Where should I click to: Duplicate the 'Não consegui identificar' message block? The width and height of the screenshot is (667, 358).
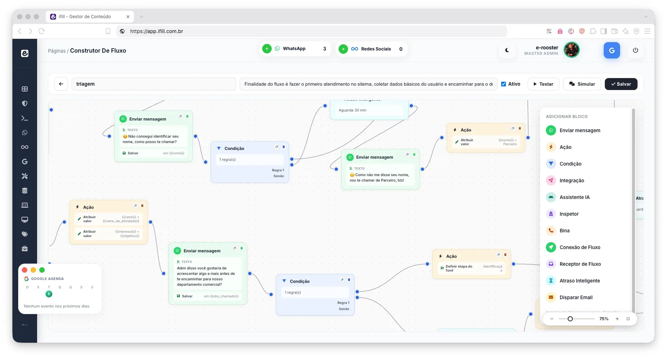click(180, 116)
